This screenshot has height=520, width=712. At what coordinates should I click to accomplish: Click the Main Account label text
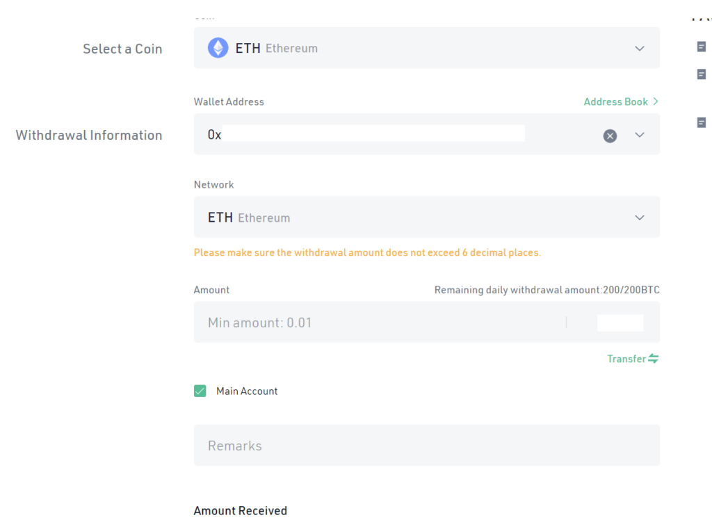coord(247,391)
